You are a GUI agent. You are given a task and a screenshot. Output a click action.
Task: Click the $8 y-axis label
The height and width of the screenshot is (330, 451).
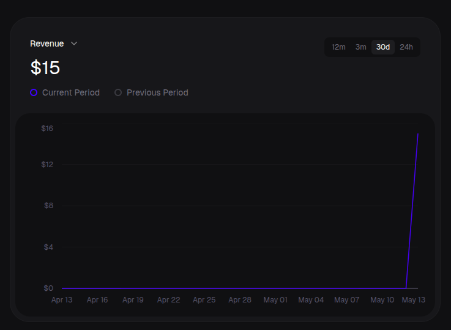click(x=48, y=206)
